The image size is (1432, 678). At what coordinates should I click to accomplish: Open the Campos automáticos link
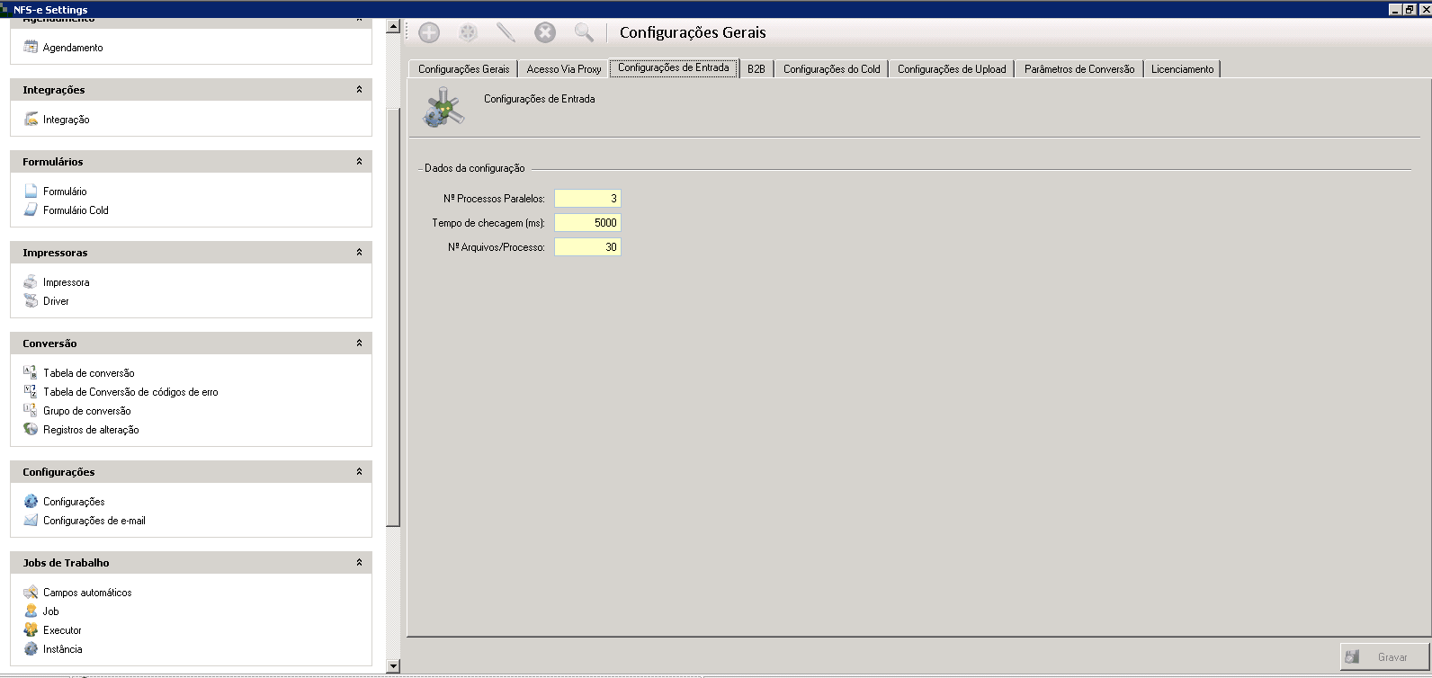(x=87, y=593)
